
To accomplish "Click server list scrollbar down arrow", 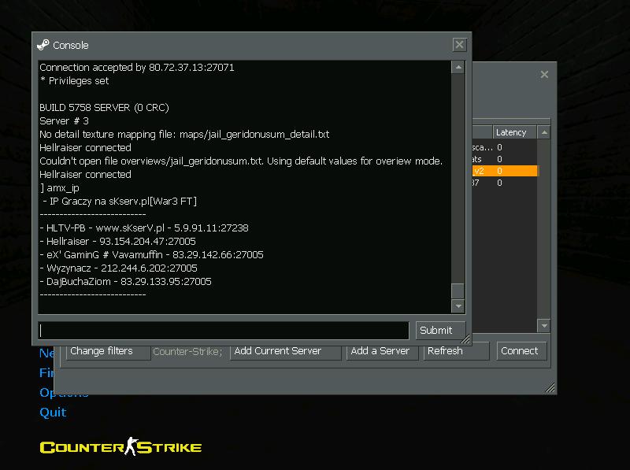I will pyautogui.click(x=544, y=326).
